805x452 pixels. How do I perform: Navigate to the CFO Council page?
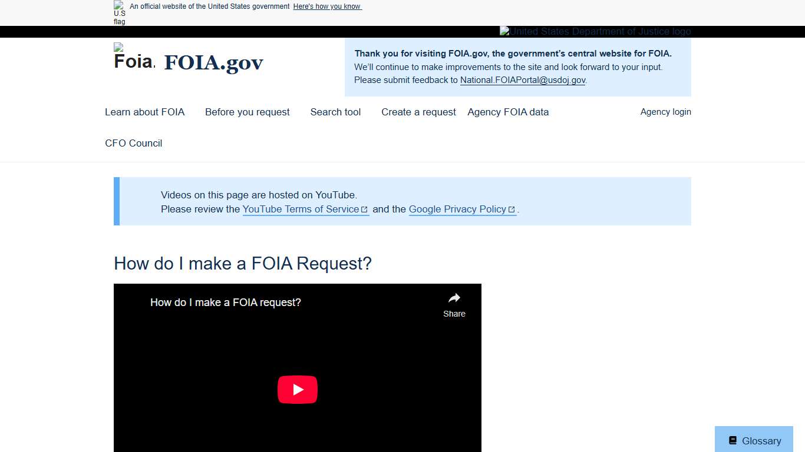pos(133,143)
